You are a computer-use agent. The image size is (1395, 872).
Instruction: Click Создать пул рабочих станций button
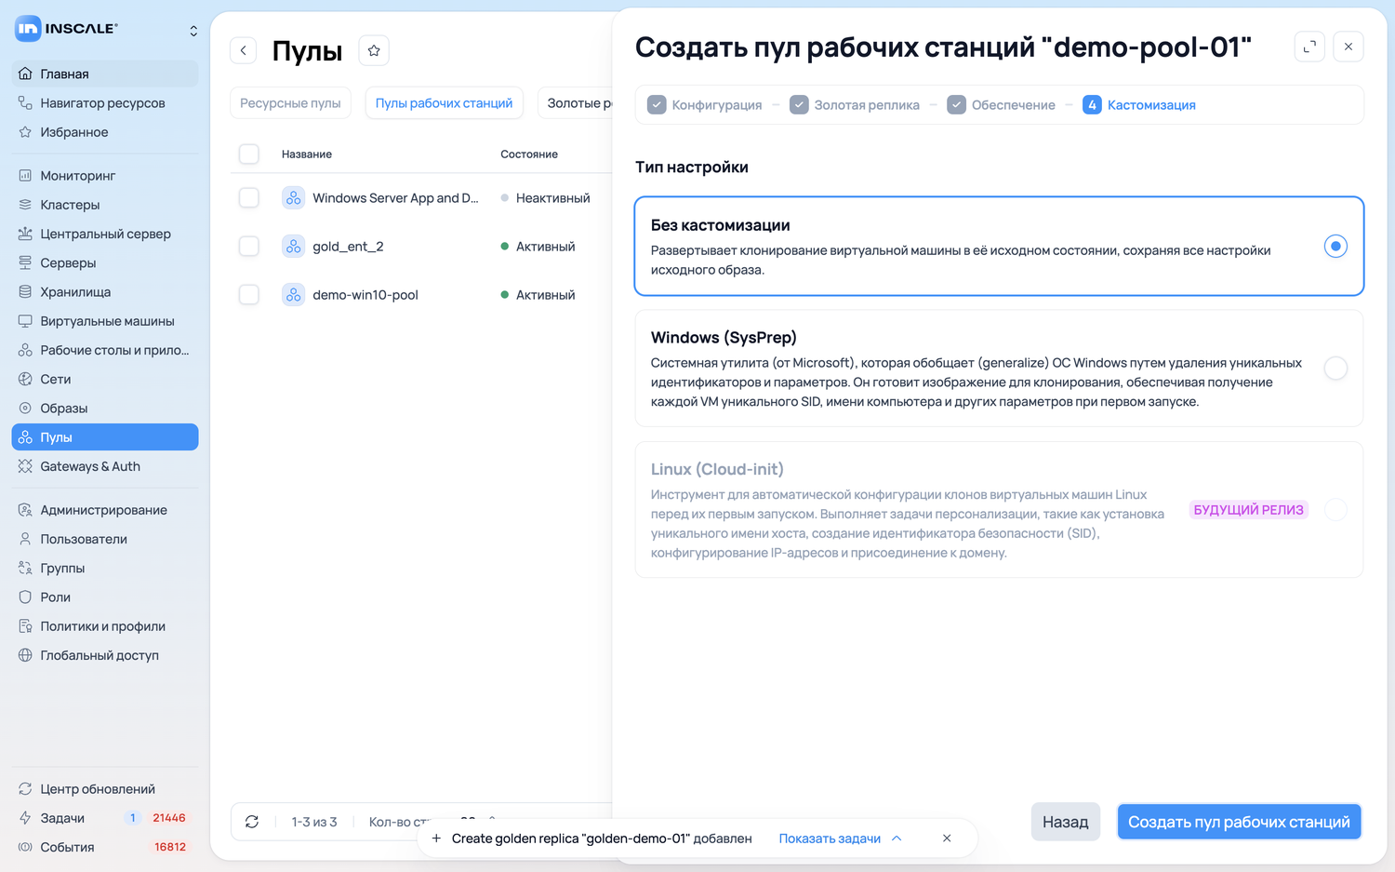coord(1239,822)
